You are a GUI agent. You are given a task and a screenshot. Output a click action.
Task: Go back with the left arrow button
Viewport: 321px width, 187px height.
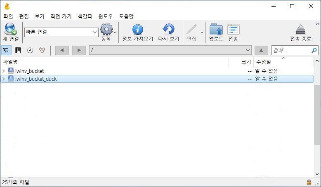point(62,50)
